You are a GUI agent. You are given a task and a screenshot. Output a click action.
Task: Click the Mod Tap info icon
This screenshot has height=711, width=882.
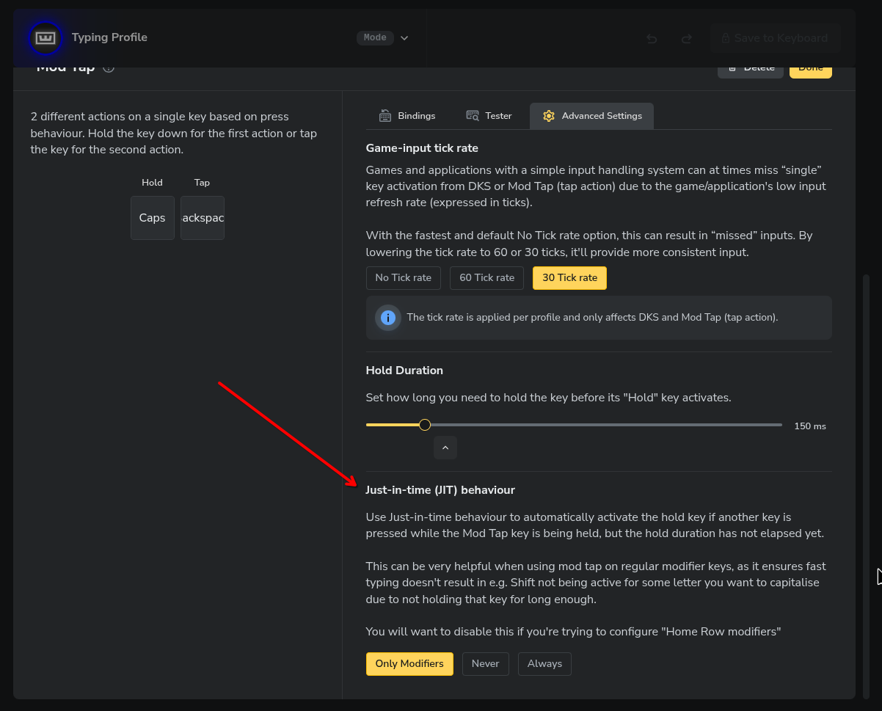pos(109,68)
